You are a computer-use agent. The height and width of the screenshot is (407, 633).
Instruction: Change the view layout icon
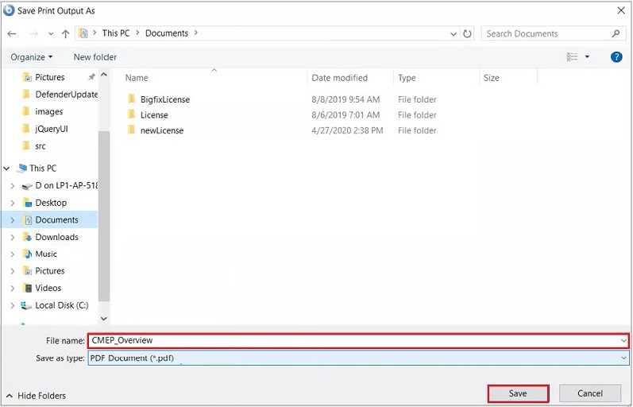point(572,57)
